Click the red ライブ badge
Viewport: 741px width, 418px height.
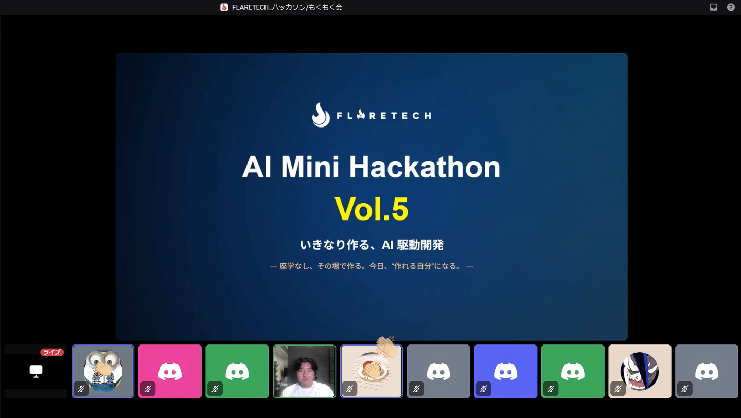click(x=52, y=352)
